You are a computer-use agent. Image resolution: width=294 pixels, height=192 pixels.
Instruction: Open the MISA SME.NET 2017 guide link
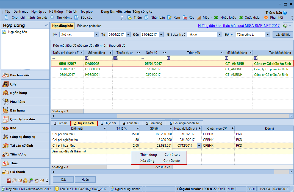[x=239, y=26]
